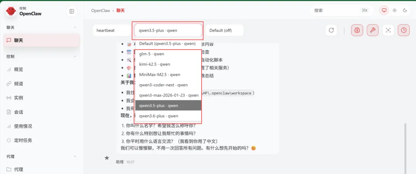Switch to light theme sun icon

tap(394, 10)
